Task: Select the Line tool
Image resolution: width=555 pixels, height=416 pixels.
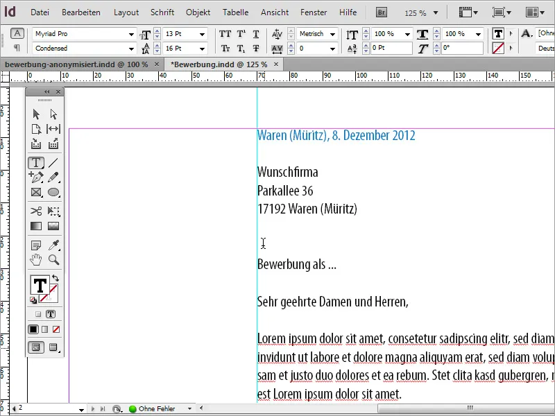Action: (x=53, y=163)
